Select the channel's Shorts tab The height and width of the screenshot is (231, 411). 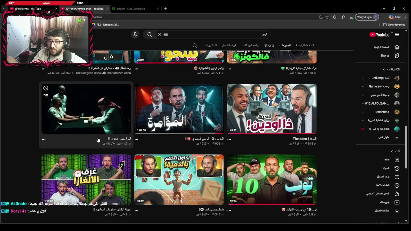[x=269, y=46]
